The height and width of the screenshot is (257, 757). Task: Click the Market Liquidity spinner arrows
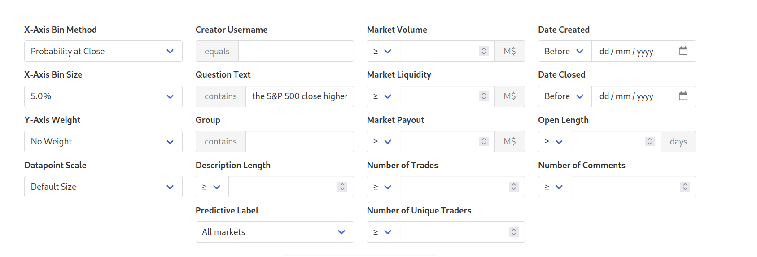(483, 96)
